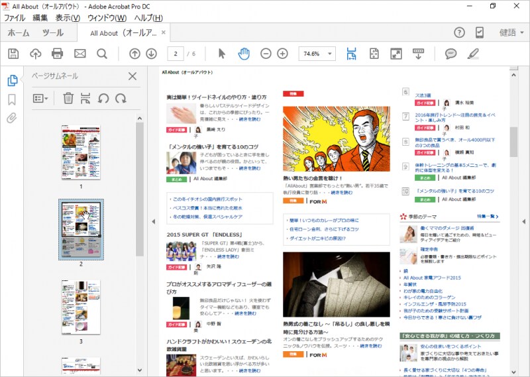Show the page thumbnails panel icon
The height and width of the screenshot is (377, 530).
13,80
